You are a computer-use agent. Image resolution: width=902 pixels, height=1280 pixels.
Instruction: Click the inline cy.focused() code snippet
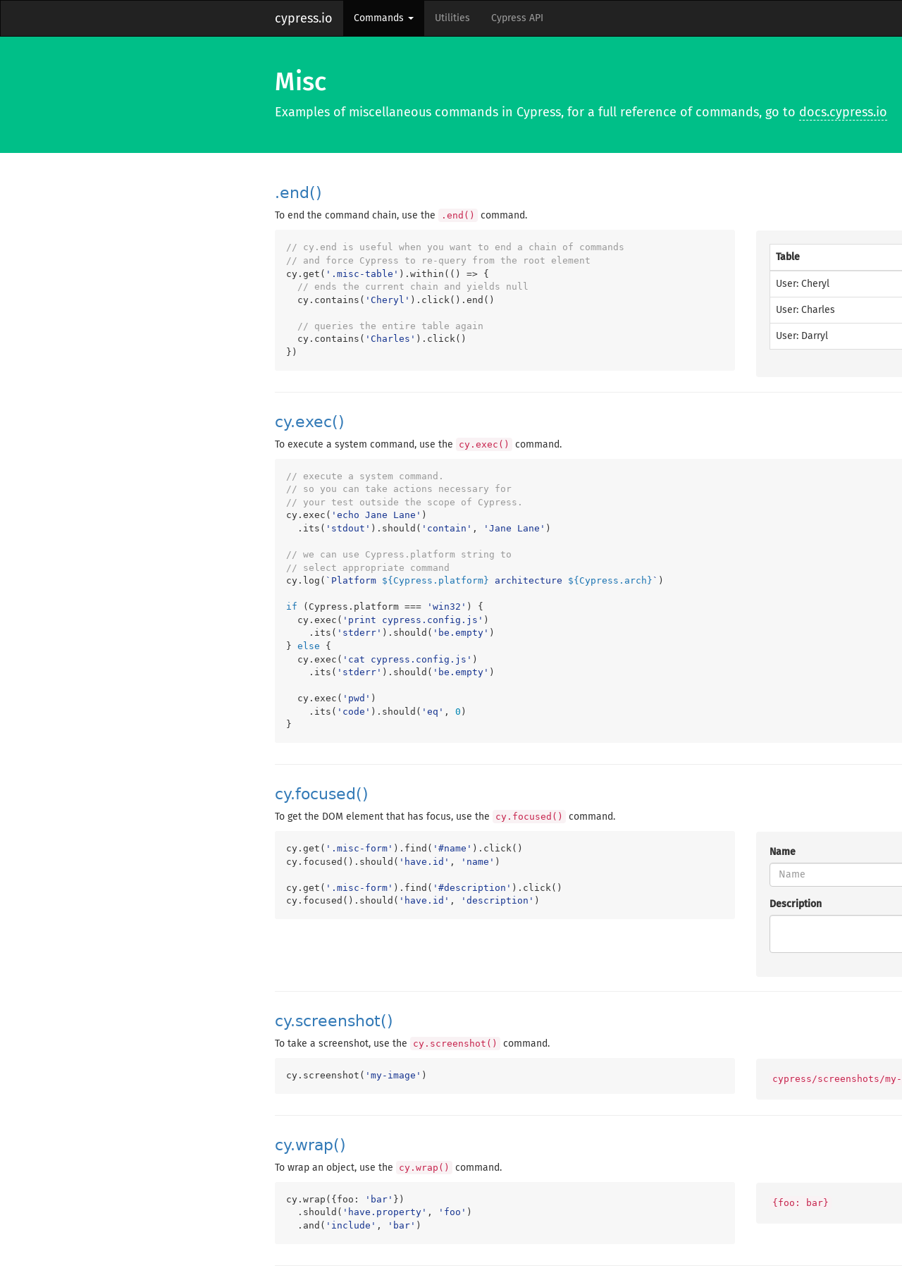pos(529,817)
